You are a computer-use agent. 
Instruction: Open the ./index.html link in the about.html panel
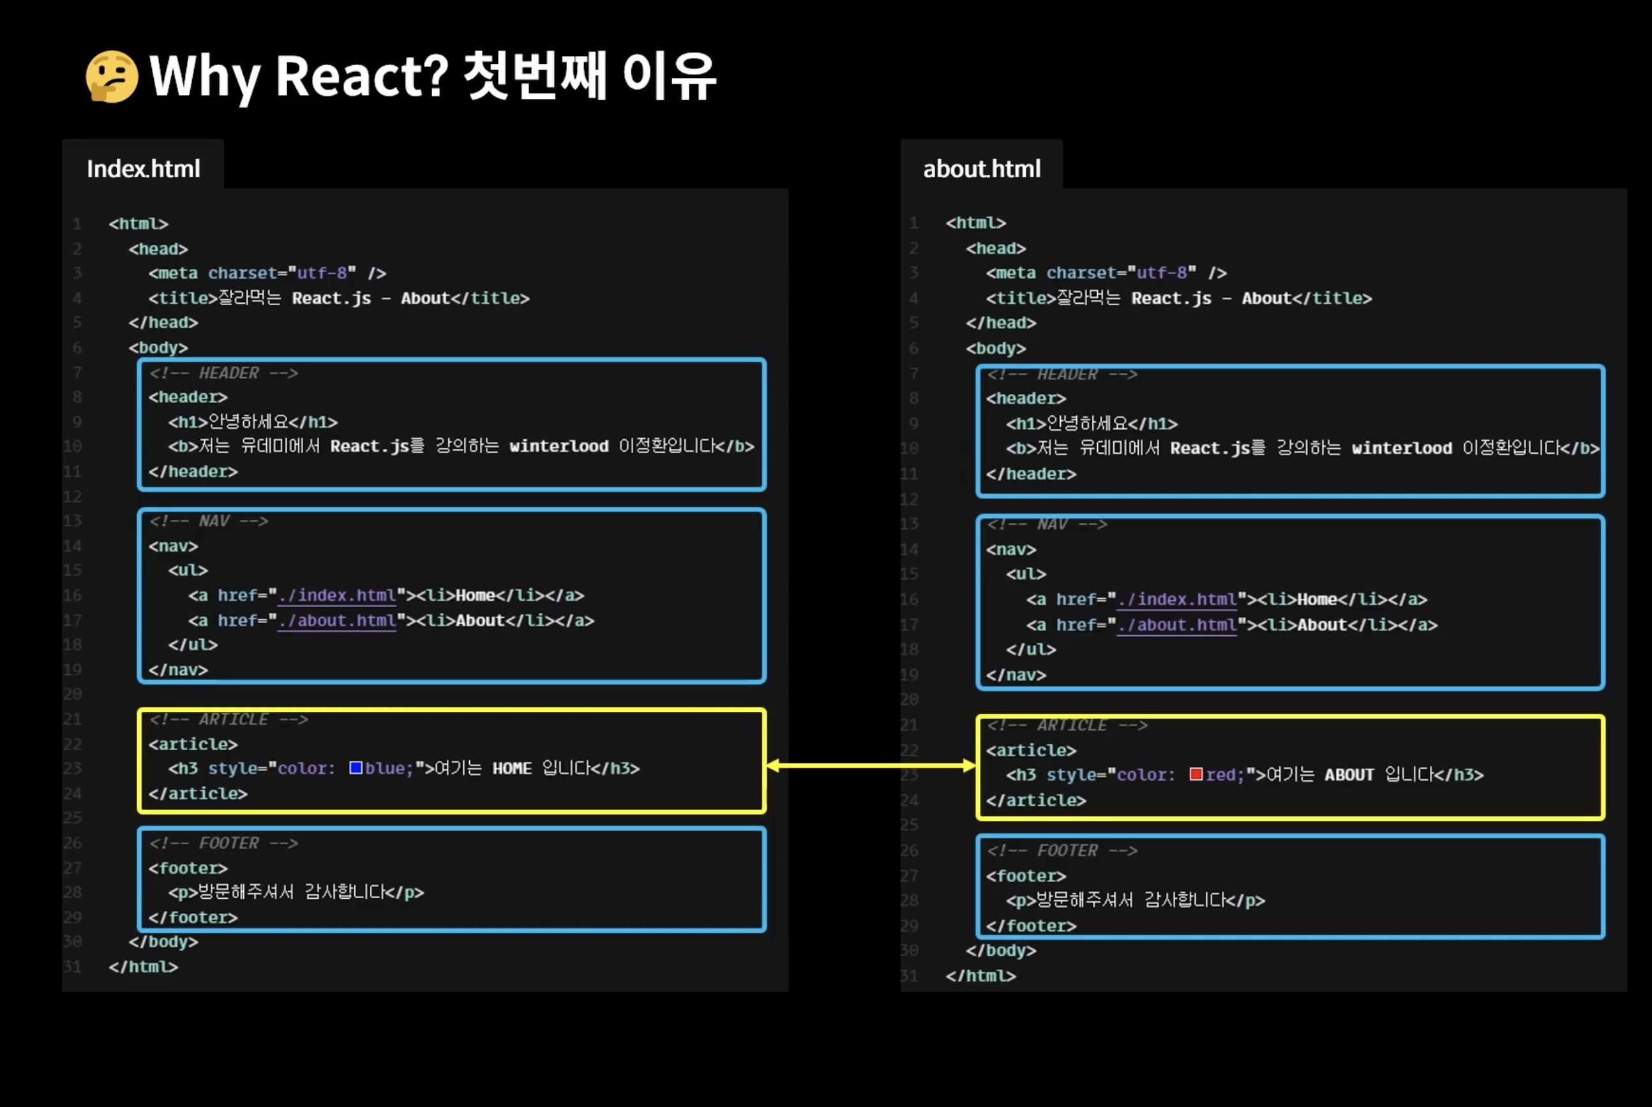click(1176, 599)
